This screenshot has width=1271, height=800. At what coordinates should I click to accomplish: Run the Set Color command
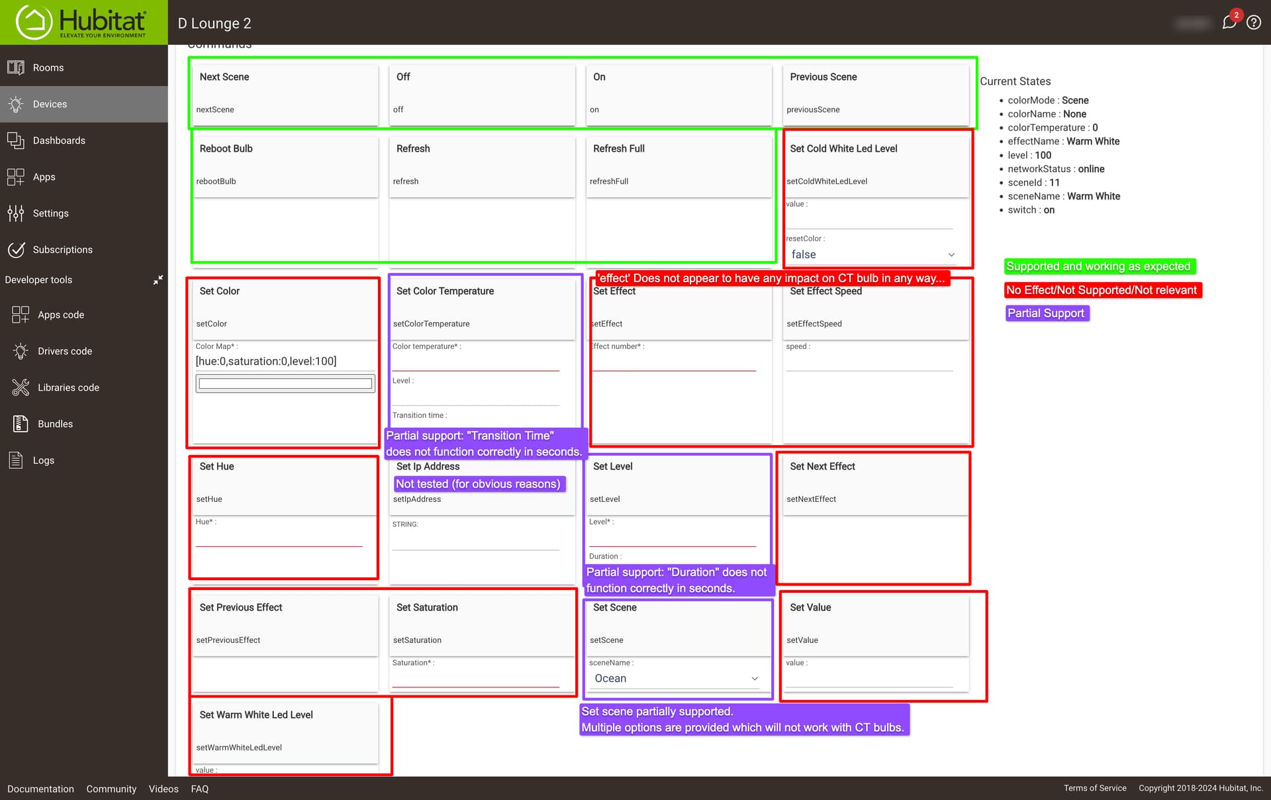[285, 309]
